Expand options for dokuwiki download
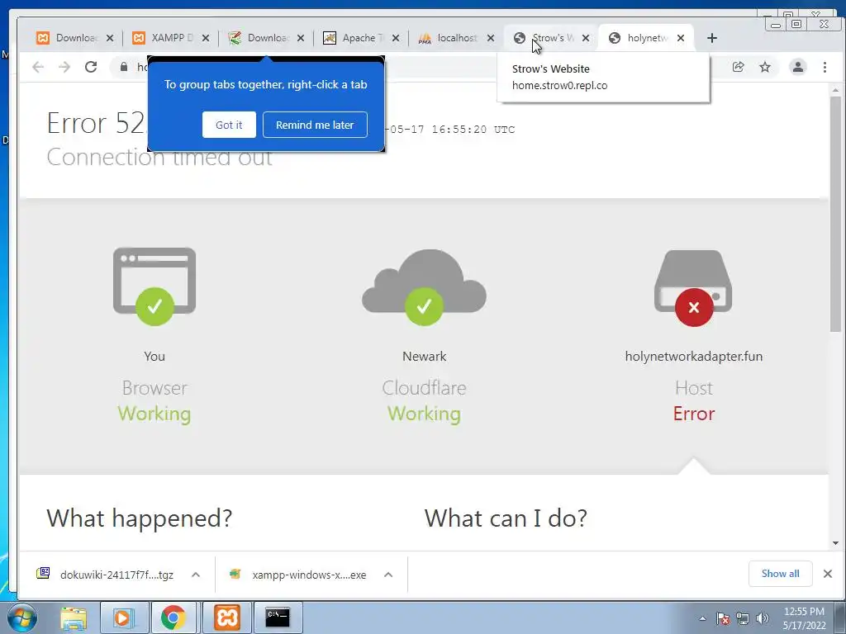The height and width of the screenshot is (634, 846). [x=196, y=575]
